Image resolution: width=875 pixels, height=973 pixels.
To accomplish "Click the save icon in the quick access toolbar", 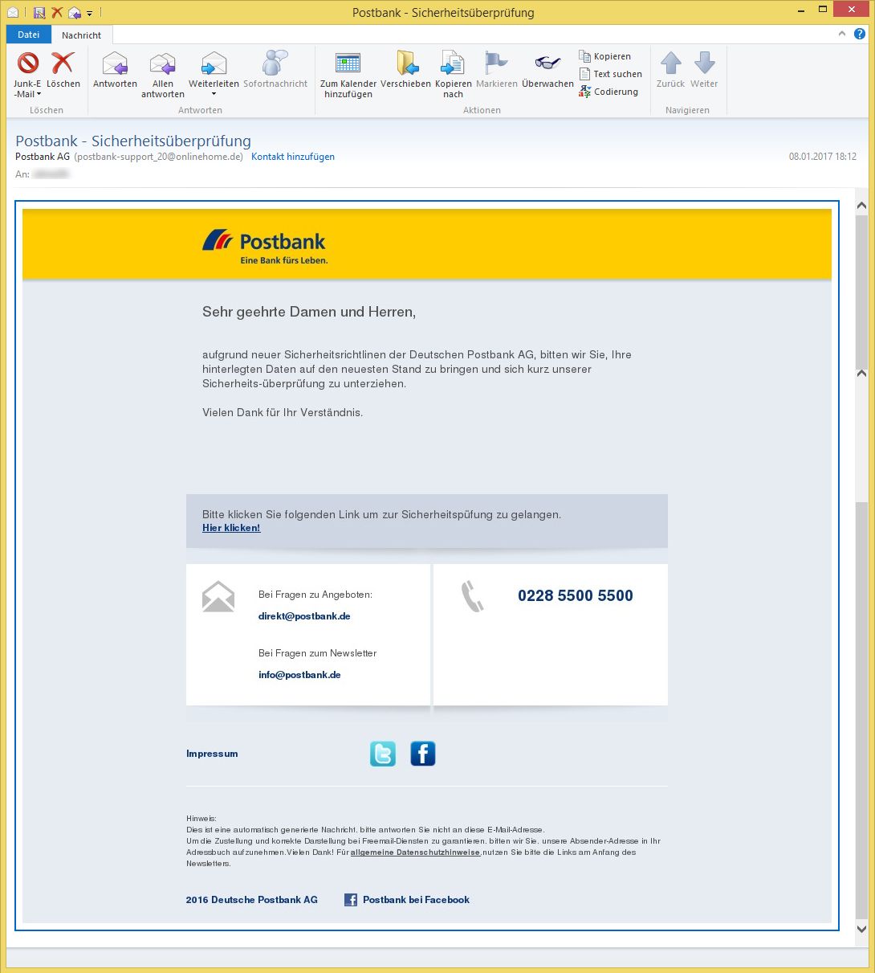I will click(39, 12).
